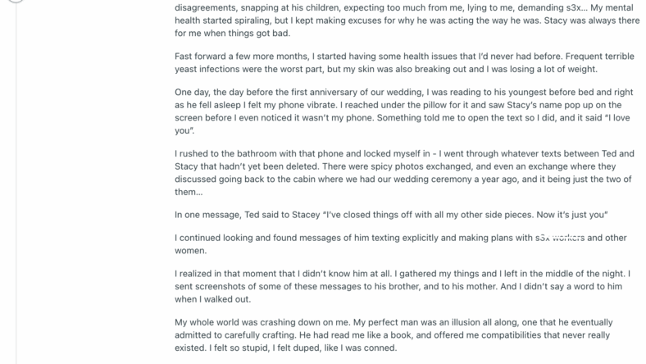Viewport: 646px width, 364px height.
Task: Click the paragraph starting "I rushed to the bathroom"
Action: tap(404, 173)
